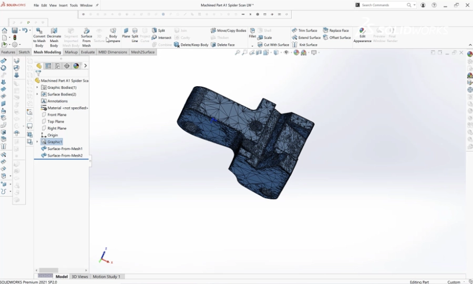The image size is (473, 284).
Task: Click the Delete Face tool
Action: [x=223, y=45]
